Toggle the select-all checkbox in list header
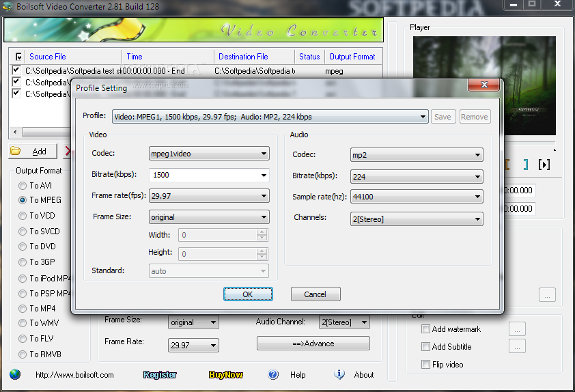This screenshot has width=575, height=392. 18,57
